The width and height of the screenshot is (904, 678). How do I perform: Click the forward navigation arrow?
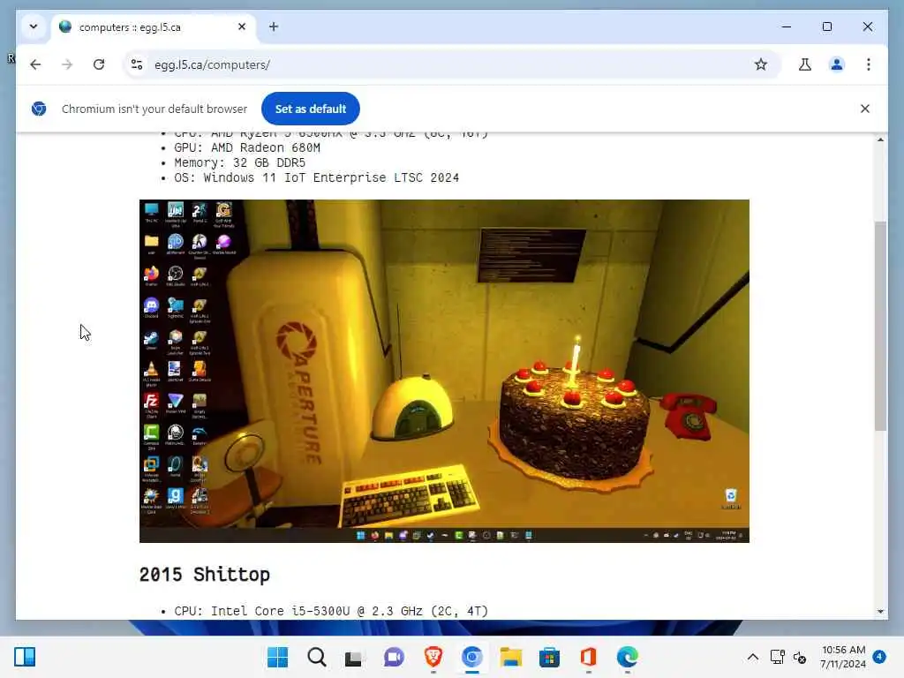67,64
